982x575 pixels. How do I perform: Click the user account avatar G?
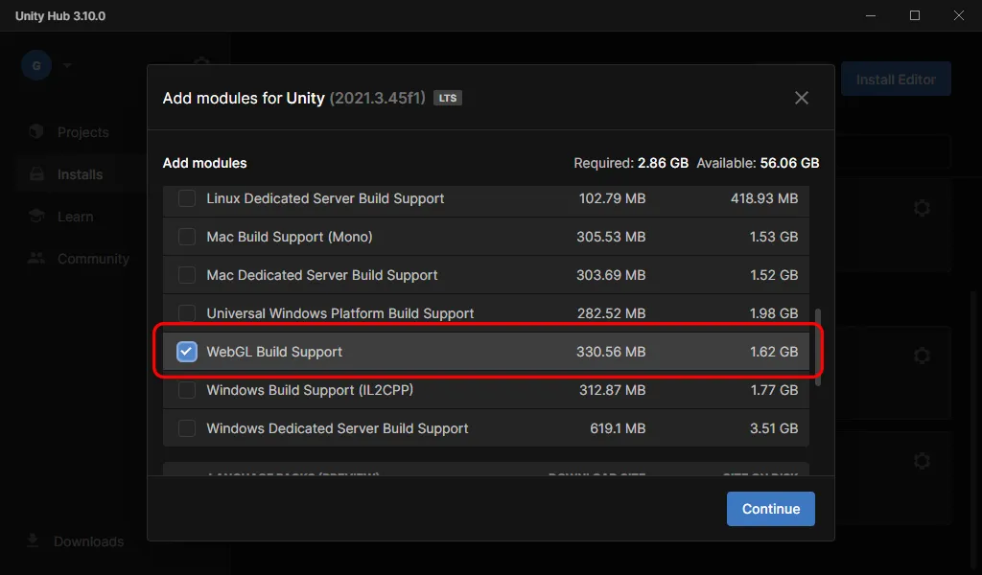click(36, 65)
